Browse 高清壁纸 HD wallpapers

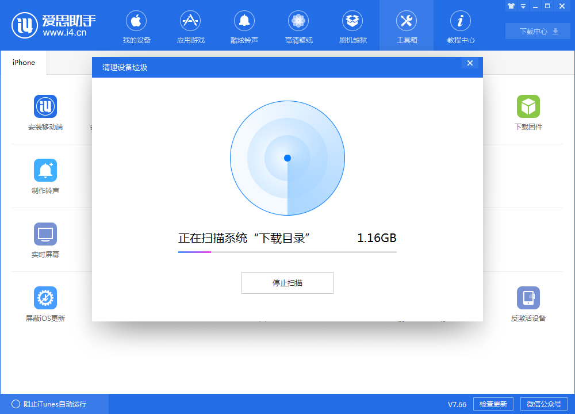pyautogui.click(x=298, y=26)
